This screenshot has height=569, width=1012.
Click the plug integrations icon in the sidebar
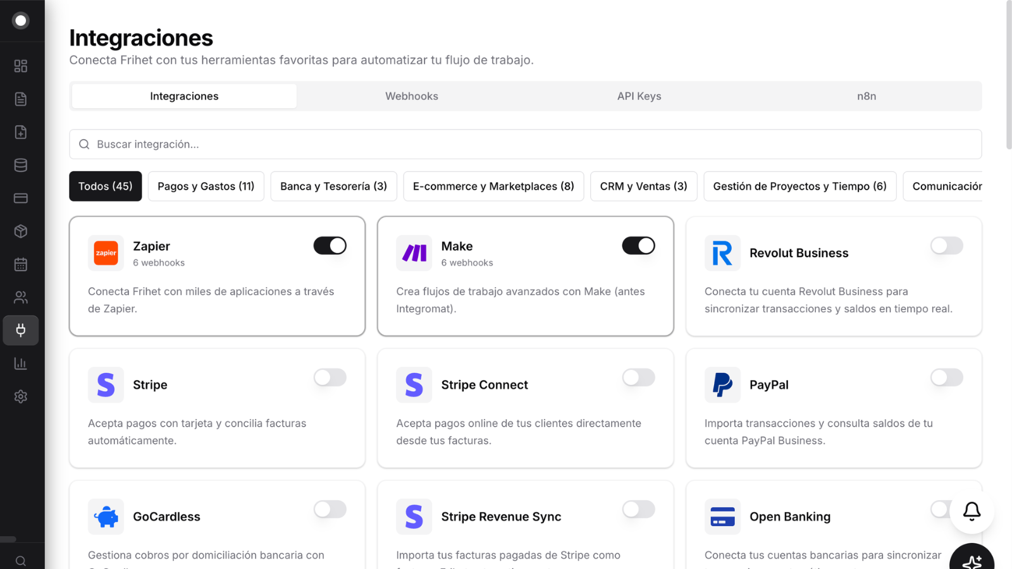coord(21,330)
